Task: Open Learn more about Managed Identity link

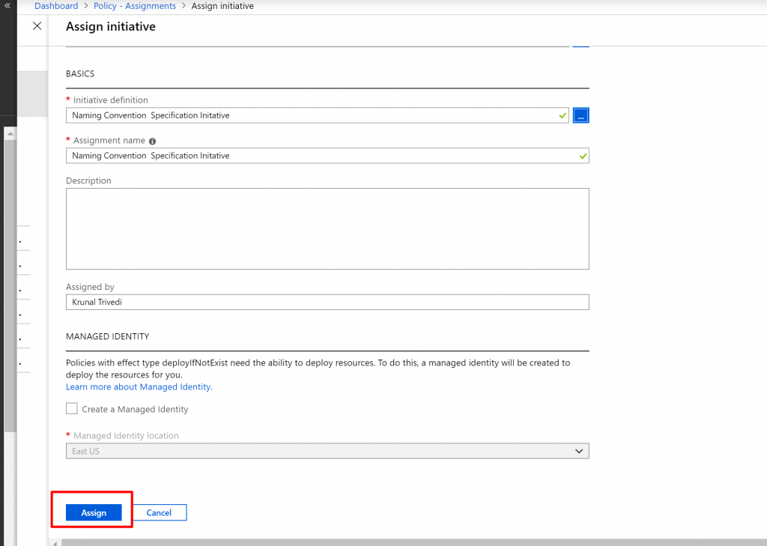Action: (x=139, y=387)
